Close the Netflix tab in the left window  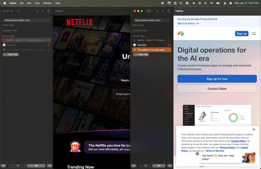[49, 40]
